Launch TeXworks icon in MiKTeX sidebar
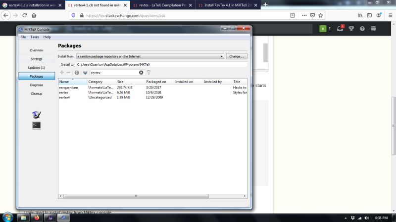Viewport: 396px width, 222px height. [x=37, y=115]
